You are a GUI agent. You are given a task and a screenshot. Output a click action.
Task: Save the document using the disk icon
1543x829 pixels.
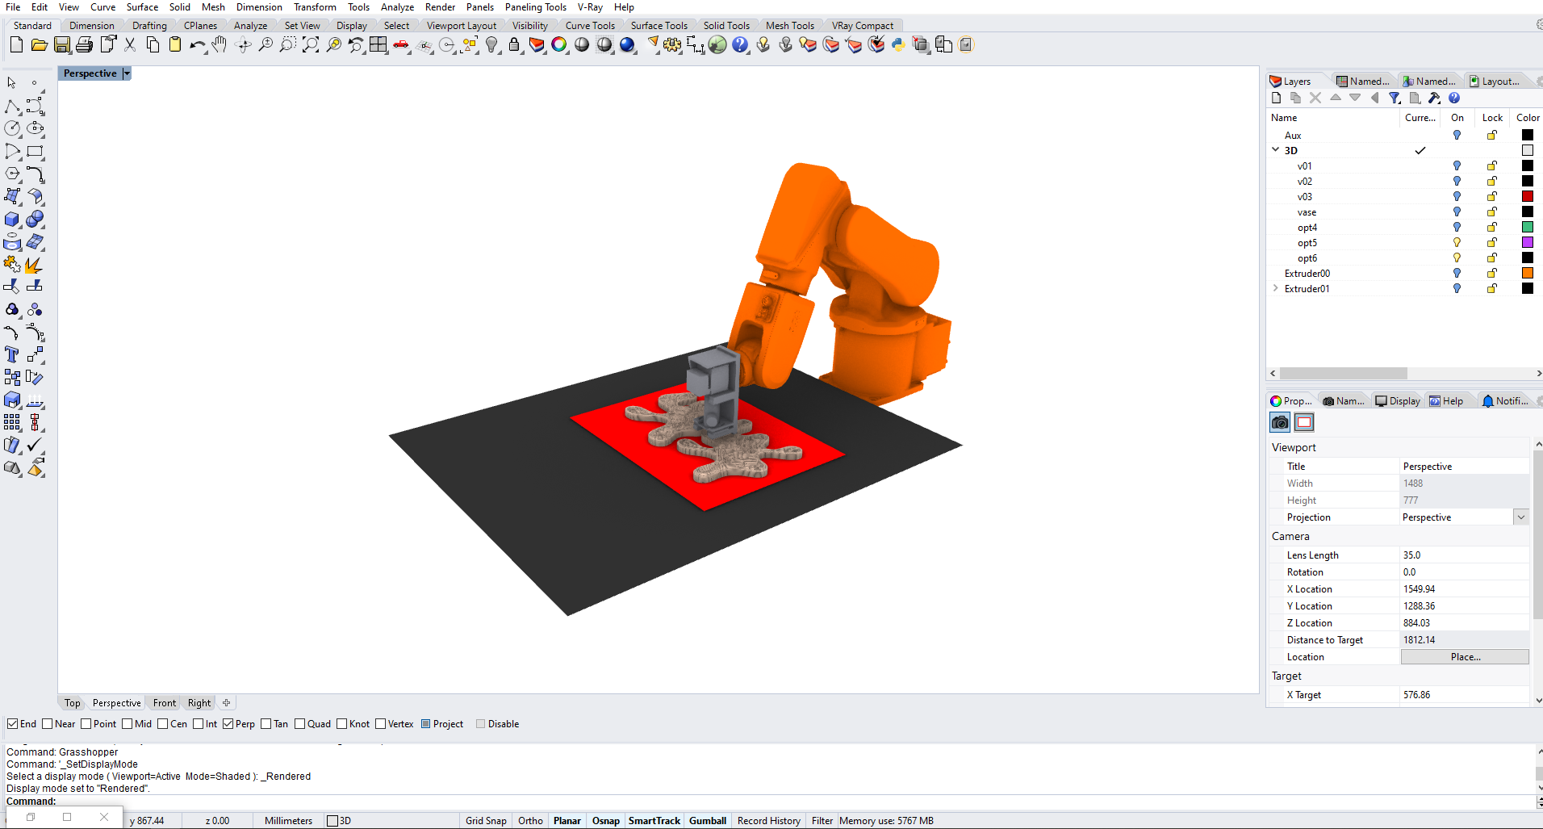coord(62,45)
